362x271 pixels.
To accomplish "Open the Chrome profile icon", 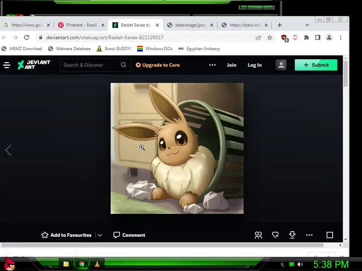I will 329,37.
